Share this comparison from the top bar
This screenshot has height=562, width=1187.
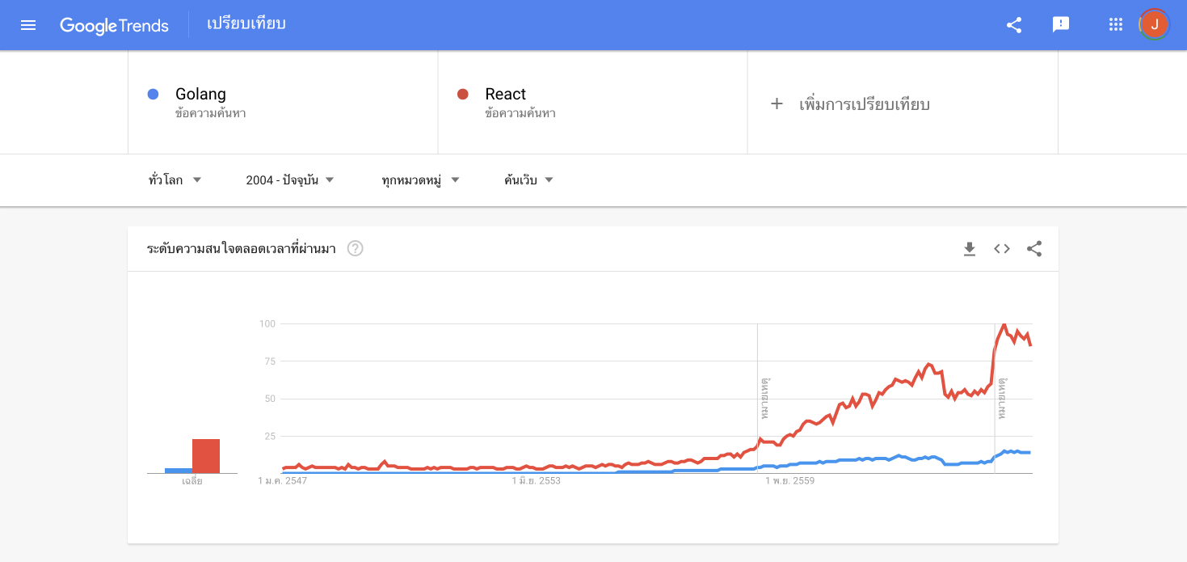1014,25
